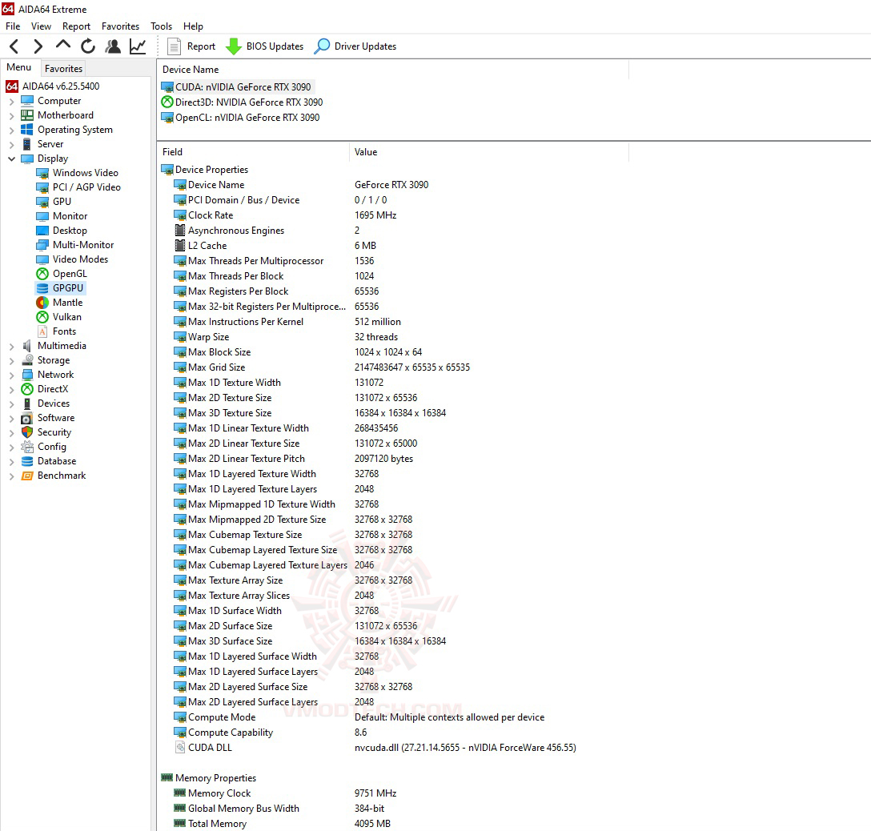
Task: Click the GPU tree item icon
Action: coord(42,202)
